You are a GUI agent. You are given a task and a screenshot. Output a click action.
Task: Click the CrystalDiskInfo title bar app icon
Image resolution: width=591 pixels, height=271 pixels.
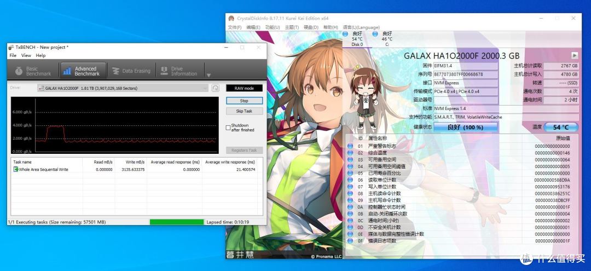point(231,19)
